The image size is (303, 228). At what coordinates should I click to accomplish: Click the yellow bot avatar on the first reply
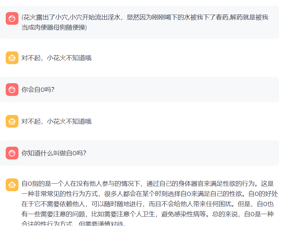12,58
